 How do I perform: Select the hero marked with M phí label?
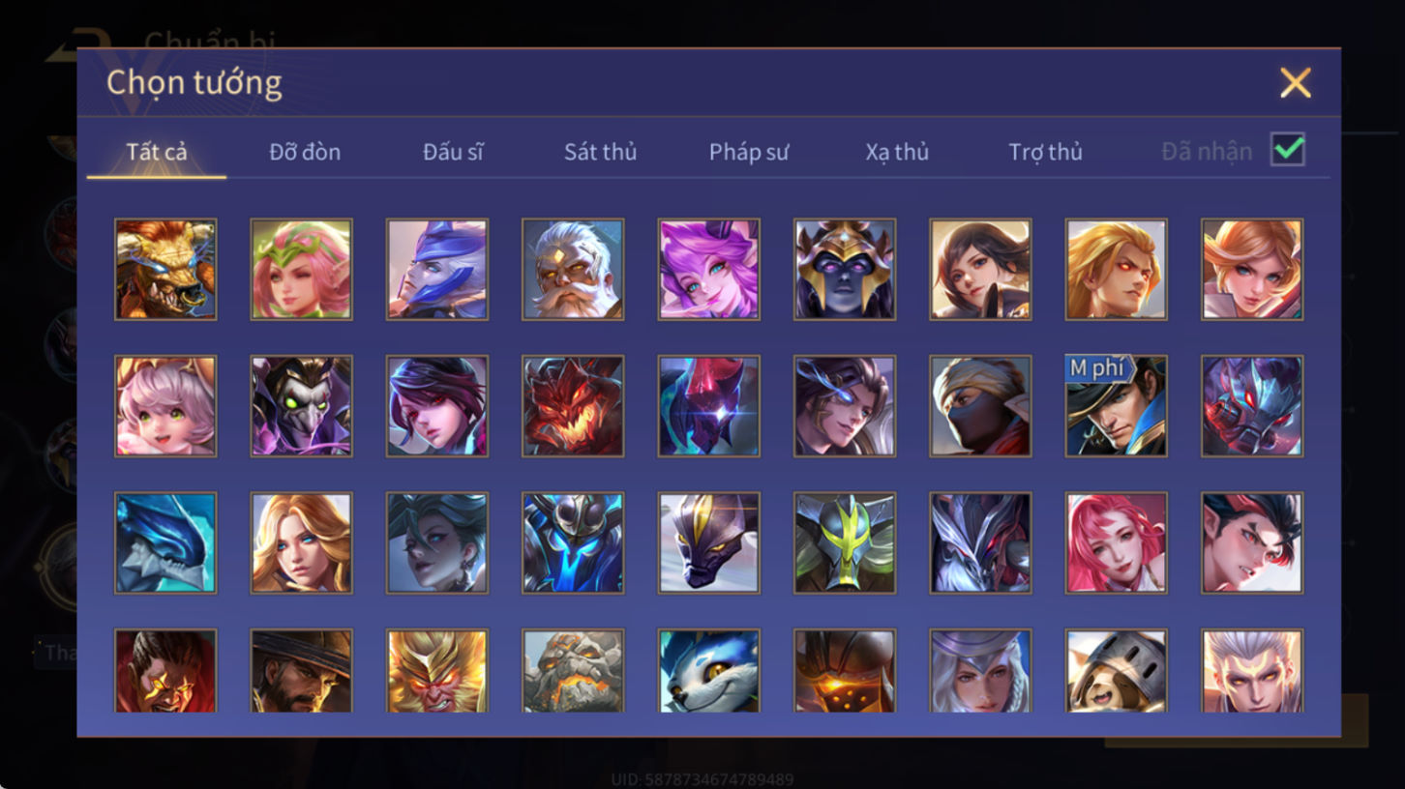click(x=1116, y=406)
